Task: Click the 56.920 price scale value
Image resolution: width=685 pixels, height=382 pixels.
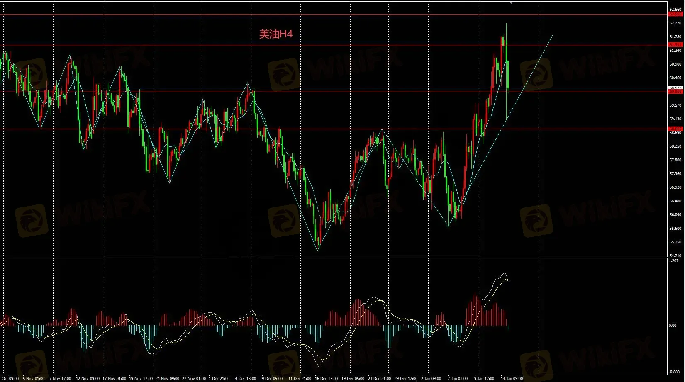Action: (x=675, y=187)
